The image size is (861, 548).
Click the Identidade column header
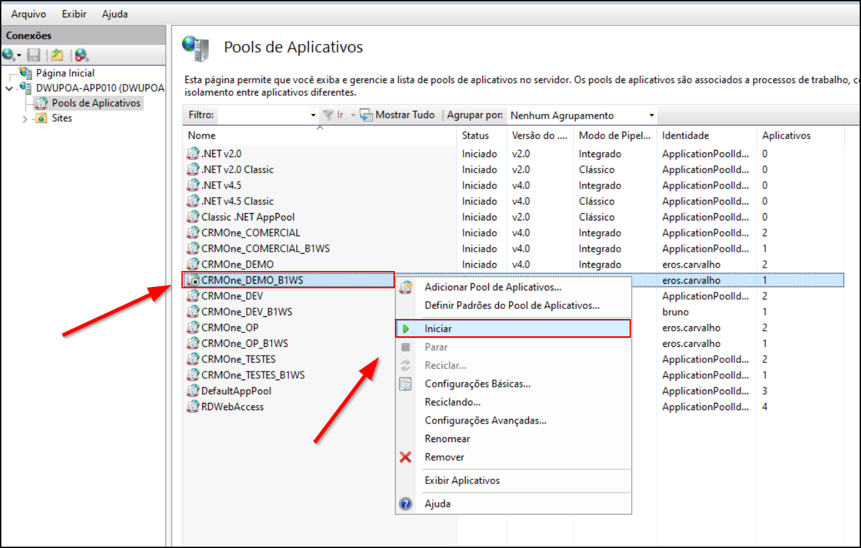(x=686, y=136)
